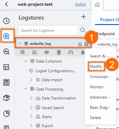Open Data Collection tree item
119x129 pixels.
pyautogui.click(x=49, y=61)
